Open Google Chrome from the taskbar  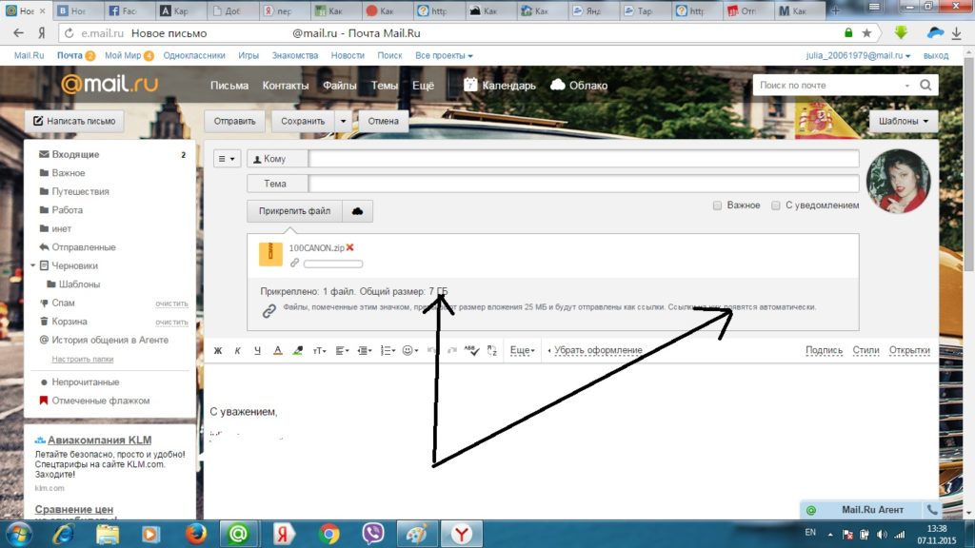(x=328, y=534)
